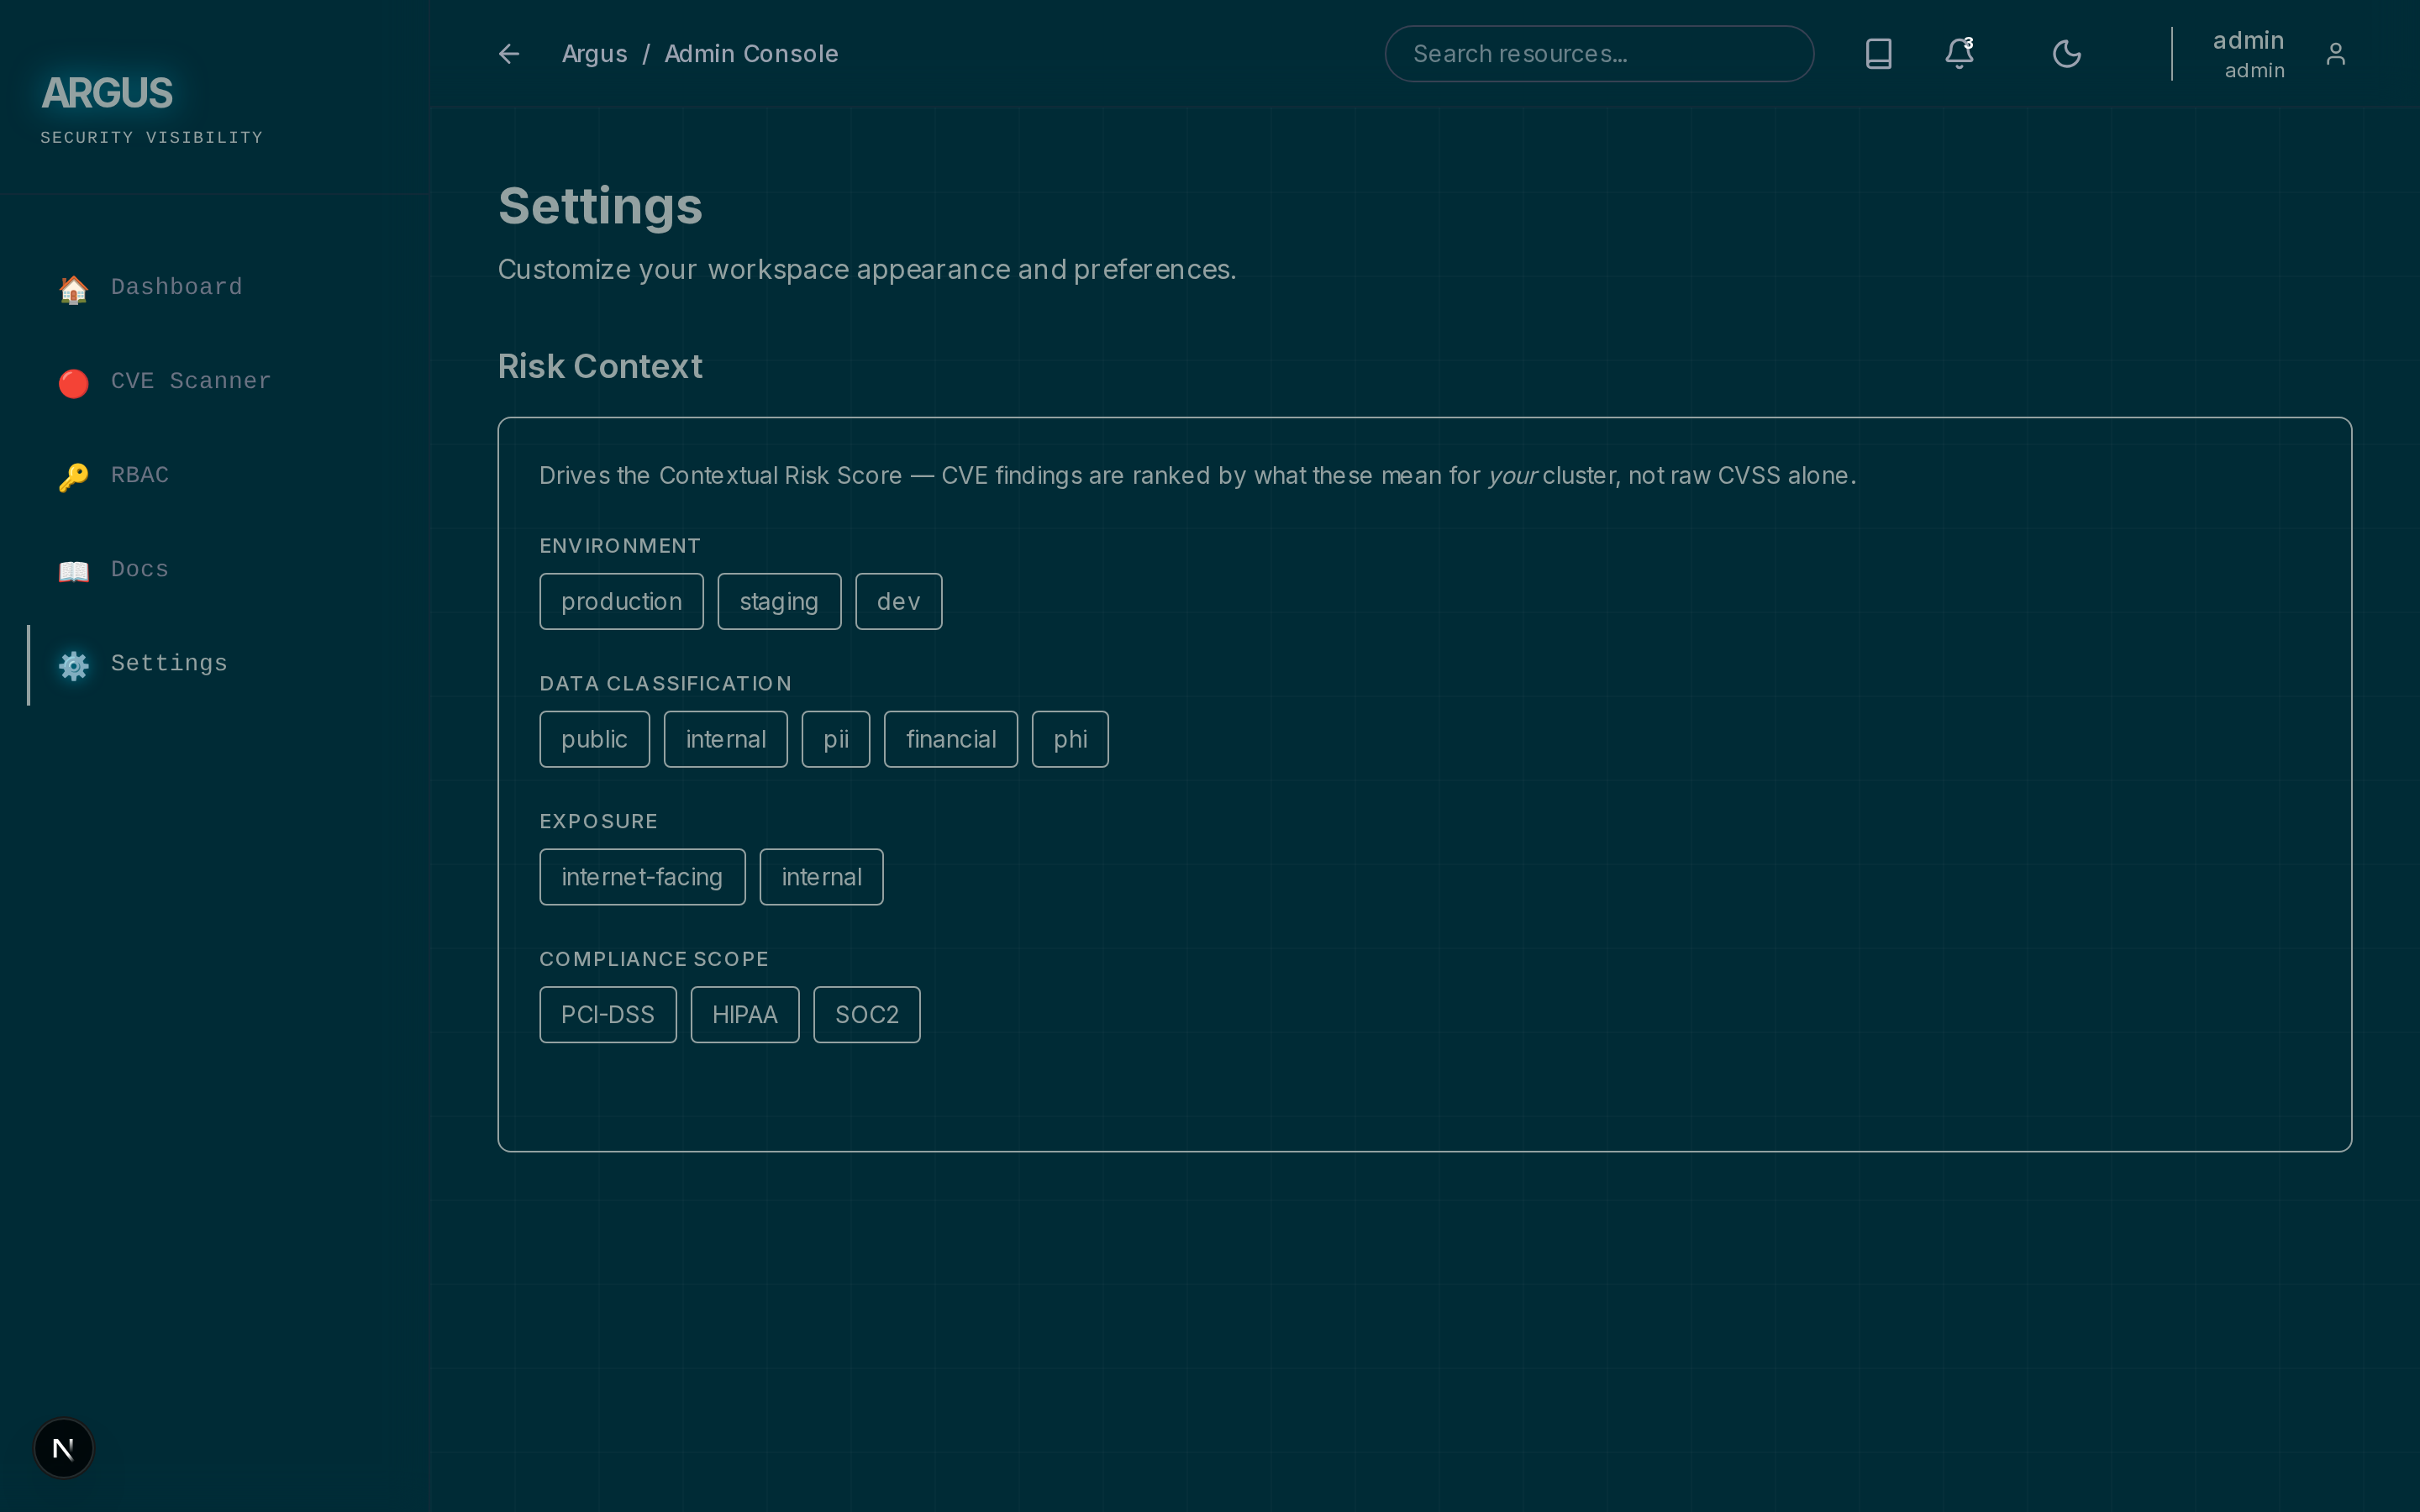The width and height of the screenshot is (2420, 1512).
Task: Click the Next.js N badge icon
Action: 63,1448
